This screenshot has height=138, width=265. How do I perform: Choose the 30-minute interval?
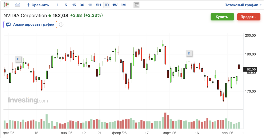point(82,5)
